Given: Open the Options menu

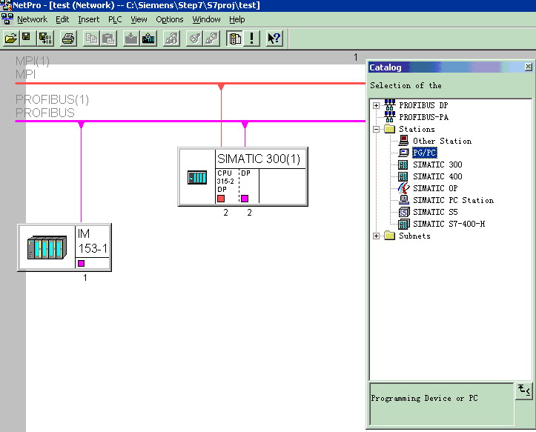Looking at the screenshot, I should (x=169, y=19).
